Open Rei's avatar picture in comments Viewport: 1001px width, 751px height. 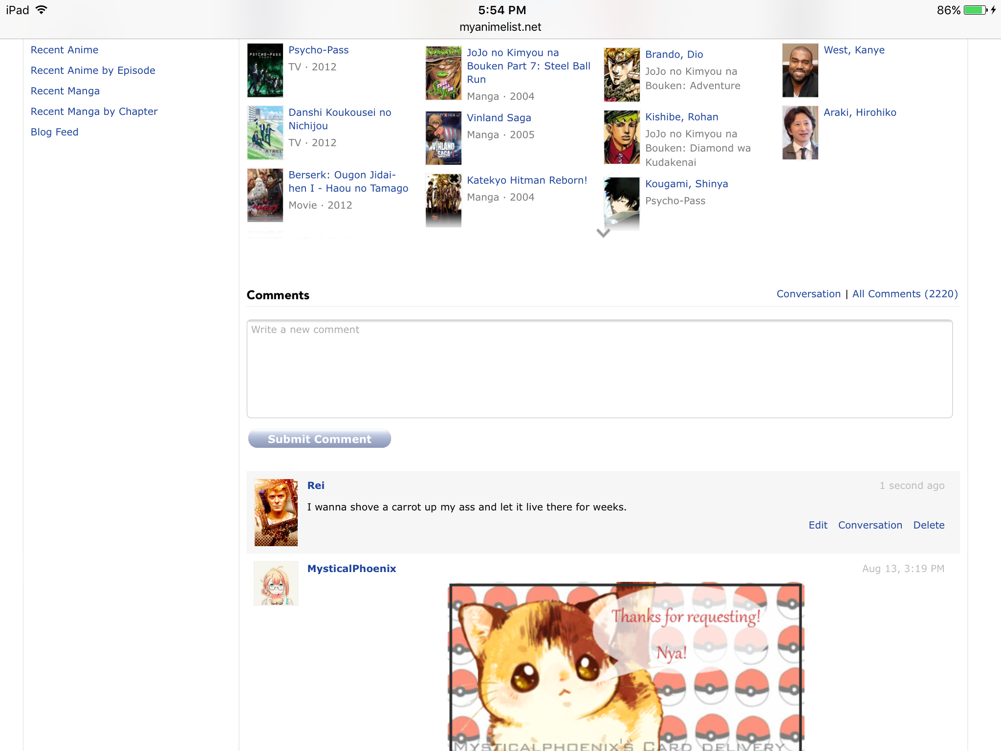click(276, 512)
